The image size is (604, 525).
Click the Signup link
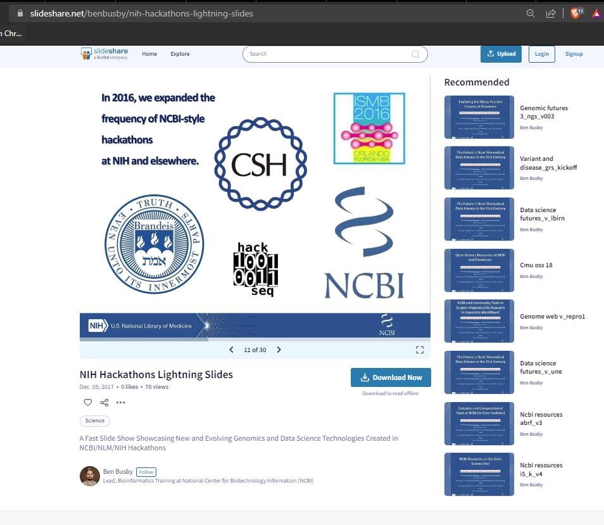point(574,54)
